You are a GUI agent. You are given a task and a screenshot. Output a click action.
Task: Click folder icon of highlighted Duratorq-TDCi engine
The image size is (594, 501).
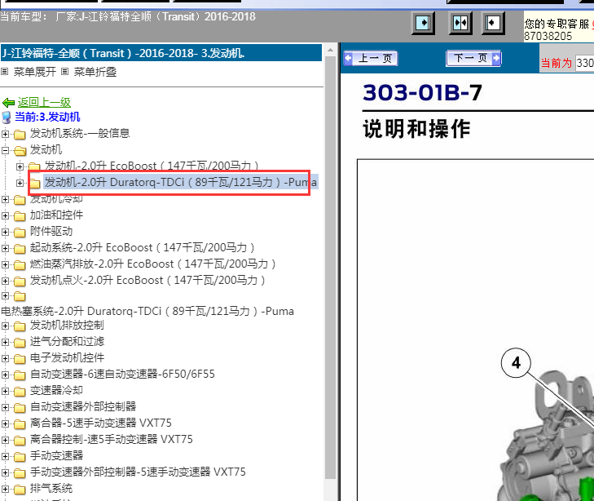pyautogui.click(x=35, y=184)
